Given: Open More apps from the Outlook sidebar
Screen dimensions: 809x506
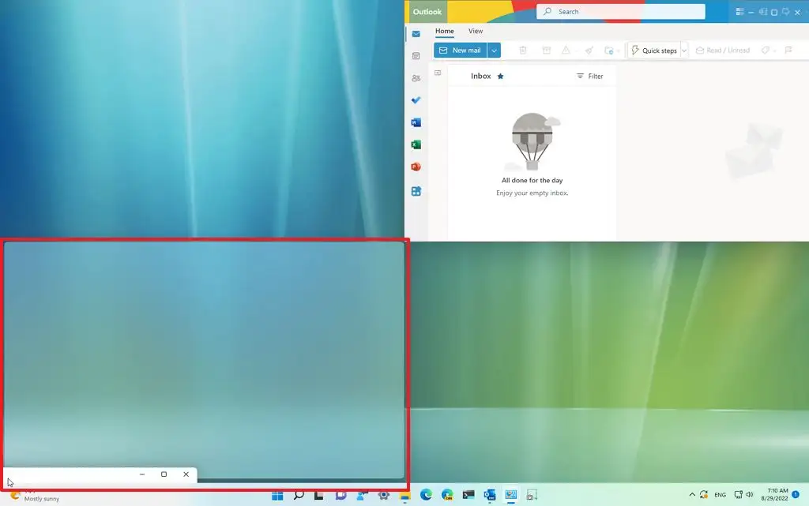Looking at the screenshot, I should (x=416, y=191).
